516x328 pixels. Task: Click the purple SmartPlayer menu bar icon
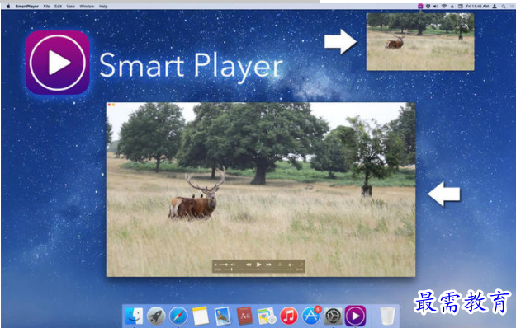point(420,7)
